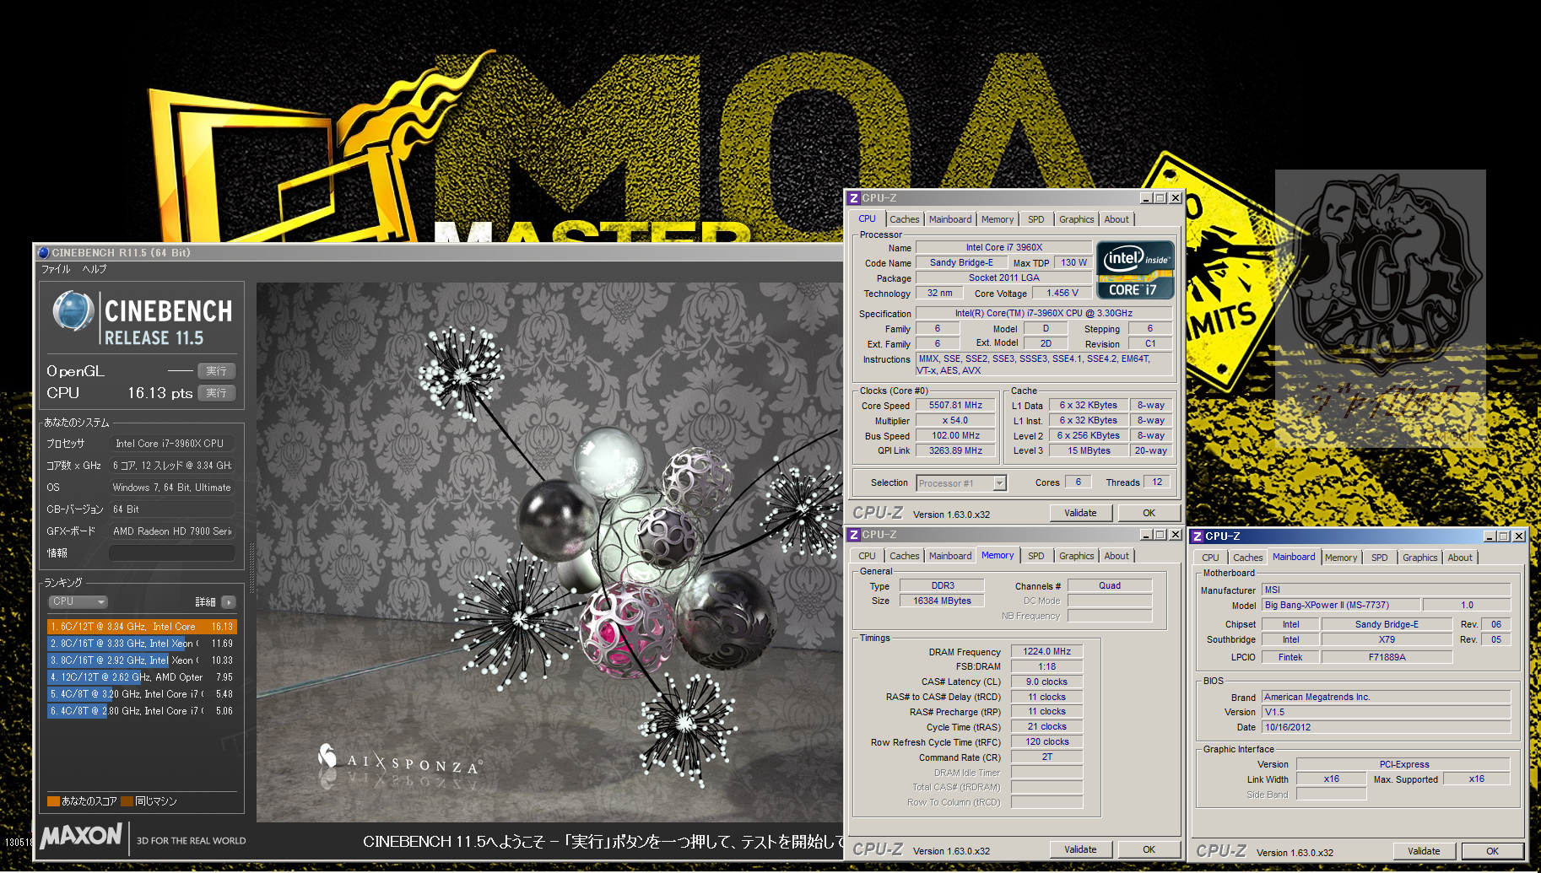Click the rendered Cinebench scene image
Screen dimensions: 1541x873
pyautogui.click(x=550, y=552)
